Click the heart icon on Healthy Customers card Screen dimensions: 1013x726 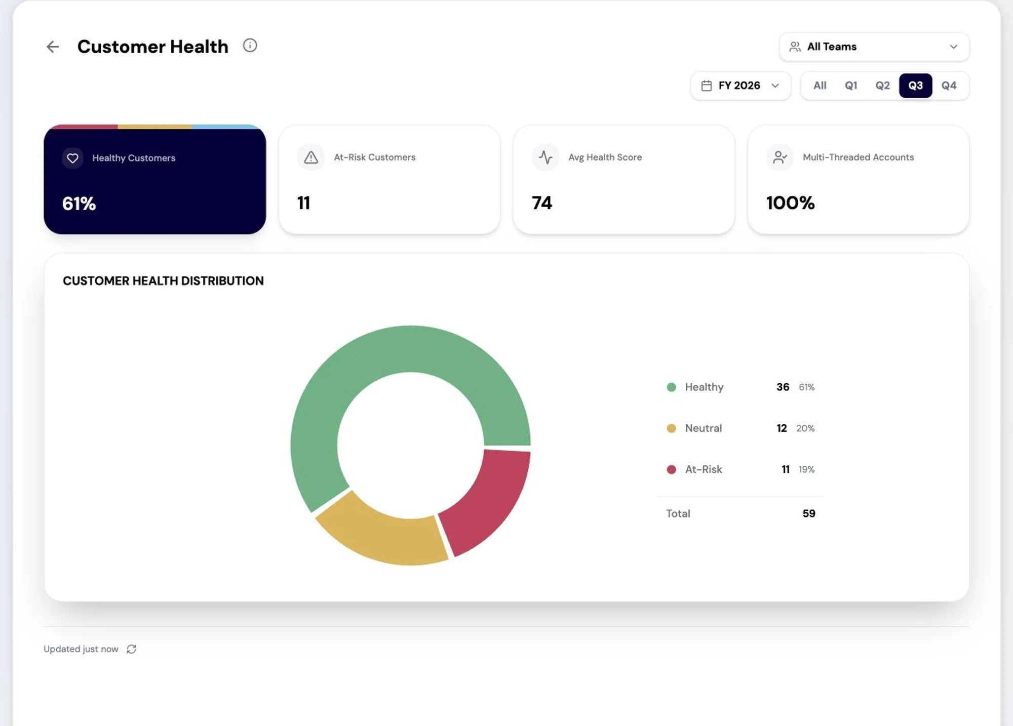click(72, 158)
